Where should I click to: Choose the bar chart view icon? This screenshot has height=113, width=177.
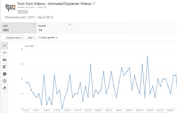4,67
